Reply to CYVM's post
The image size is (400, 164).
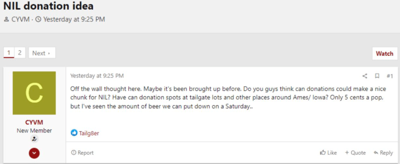point(383,153)
